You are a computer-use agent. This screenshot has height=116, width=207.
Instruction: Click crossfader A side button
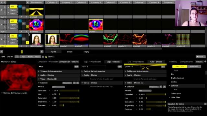(x=2, y=52)
